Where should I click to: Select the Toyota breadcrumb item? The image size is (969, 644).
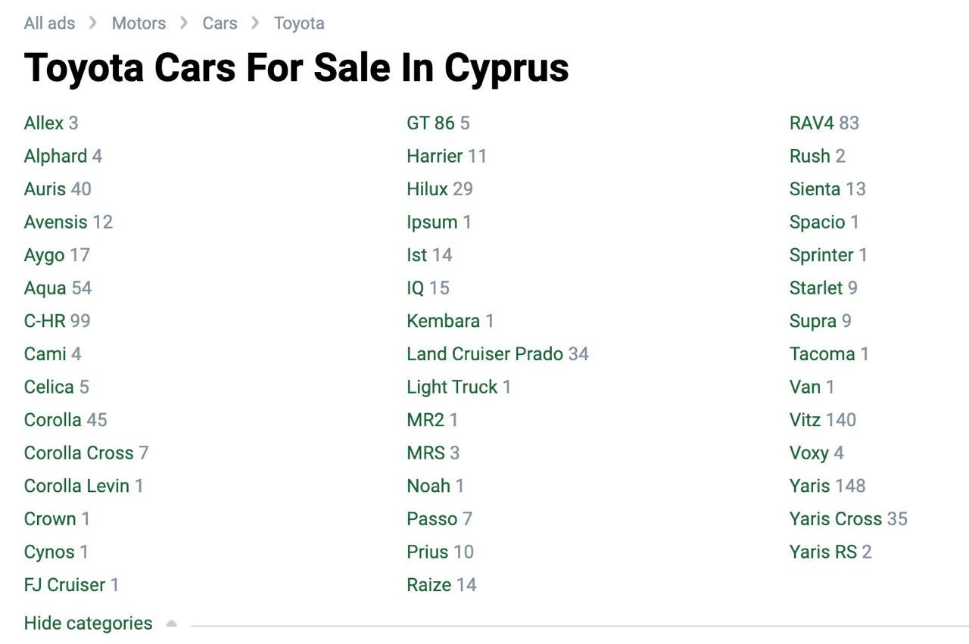click(x=299, y=23)
